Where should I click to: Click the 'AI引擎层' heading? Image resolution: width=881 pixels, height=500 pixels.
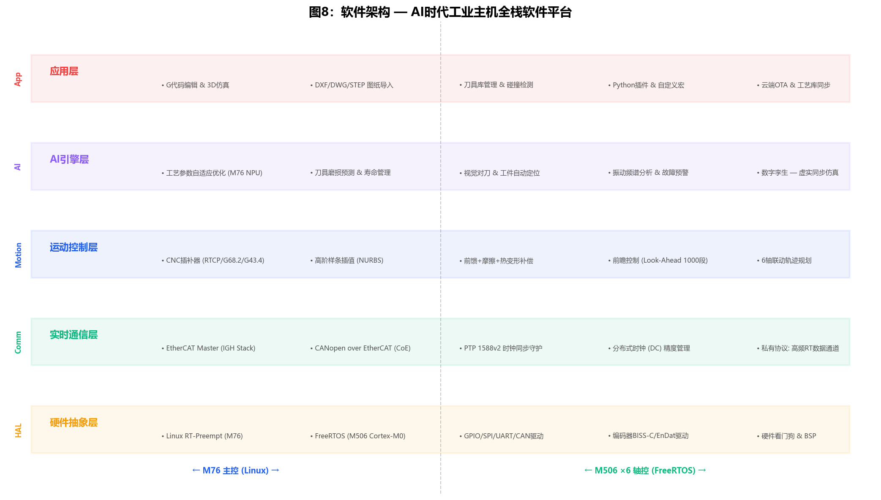point(69,159)
